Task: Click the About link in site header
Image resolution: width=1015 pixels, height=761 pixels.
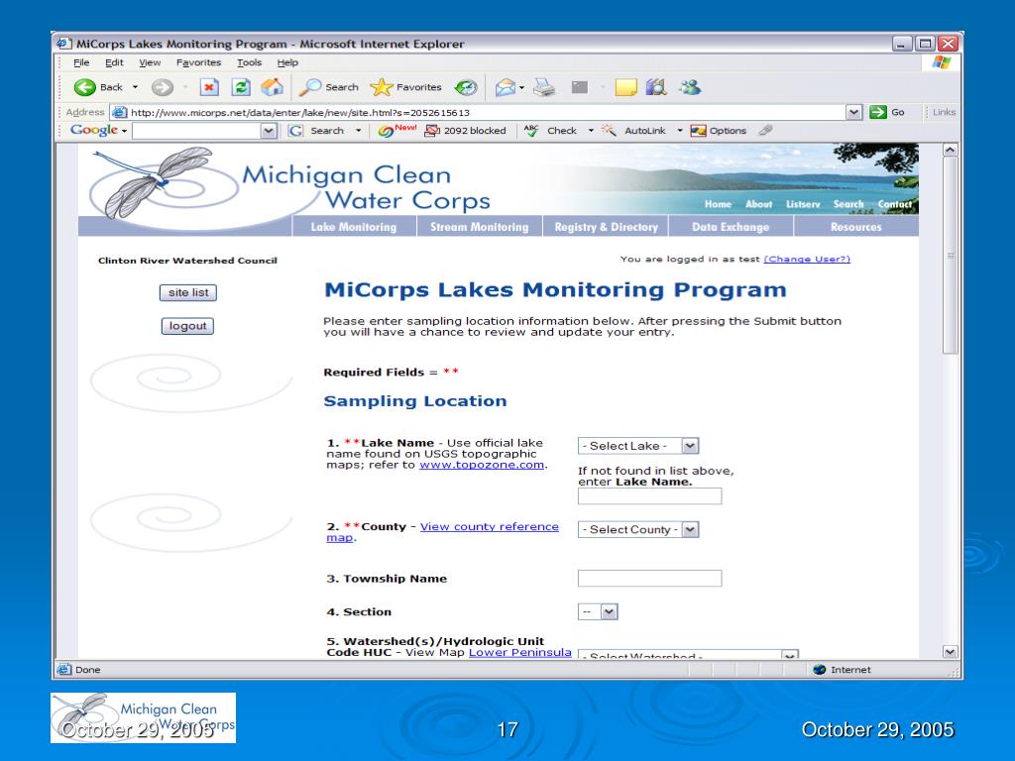Action: pos(758,204)
